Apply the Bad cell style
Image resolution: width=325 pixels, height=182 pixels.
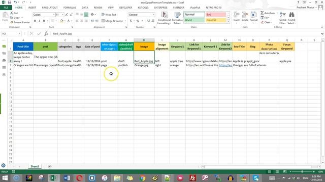[216, 15]
